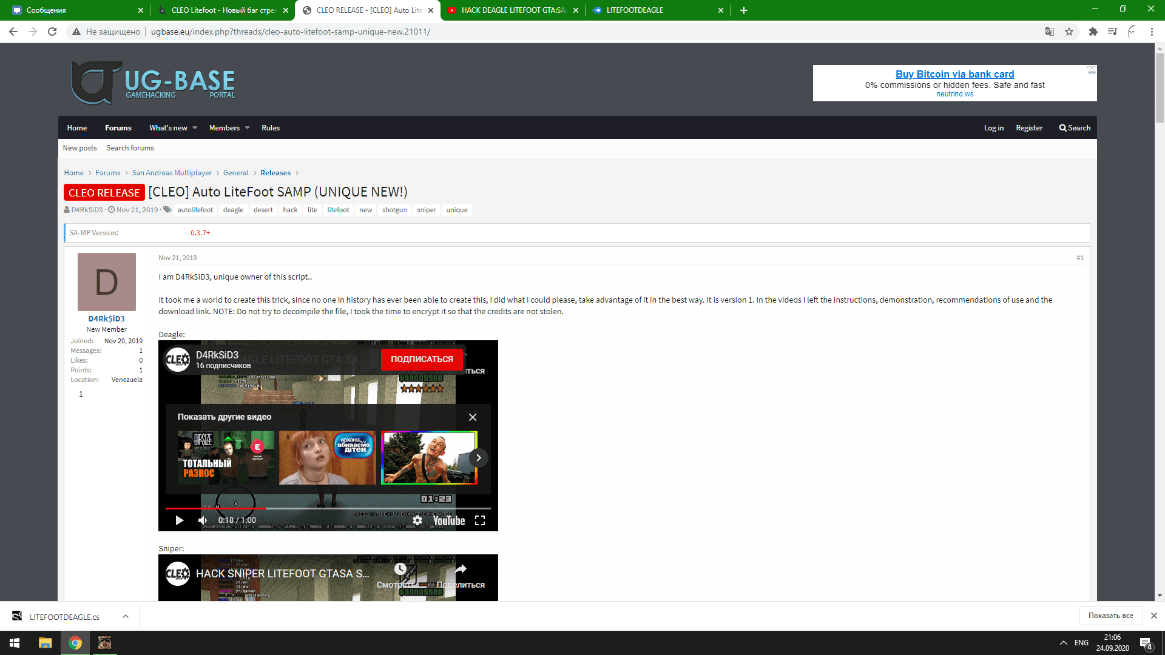Viewport: 1165px width, 655px height.
Task: Open the D4RkSiD3 user profile name
Action: [106, 319]
